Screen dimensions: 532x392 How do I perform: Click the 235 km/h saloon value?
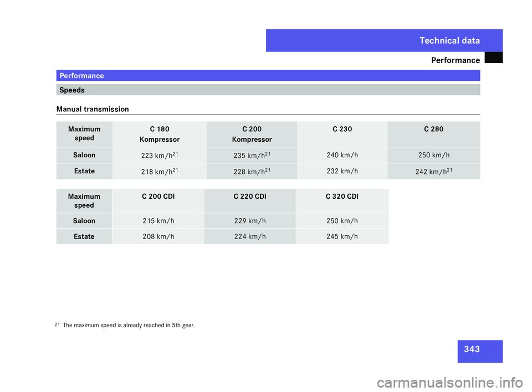[x=252, y=156]
